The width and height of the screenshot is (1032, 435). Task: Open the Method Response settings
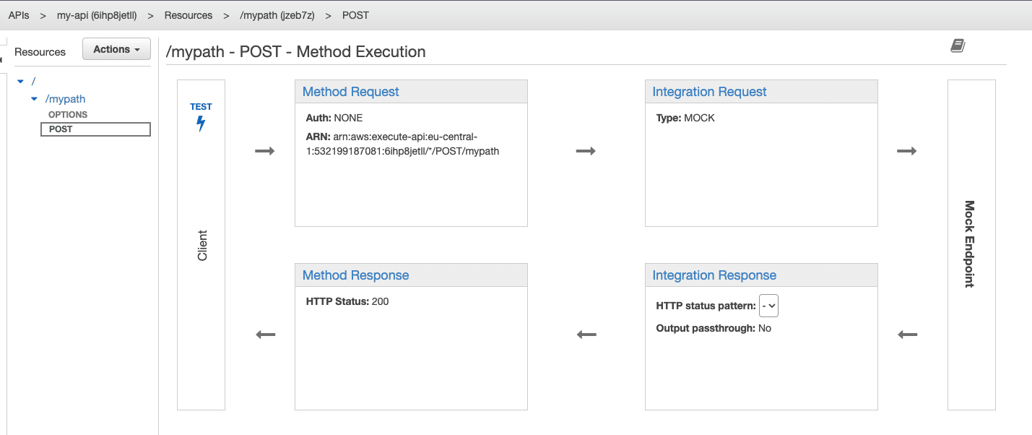pyautogui.click(x=355, y=275)
